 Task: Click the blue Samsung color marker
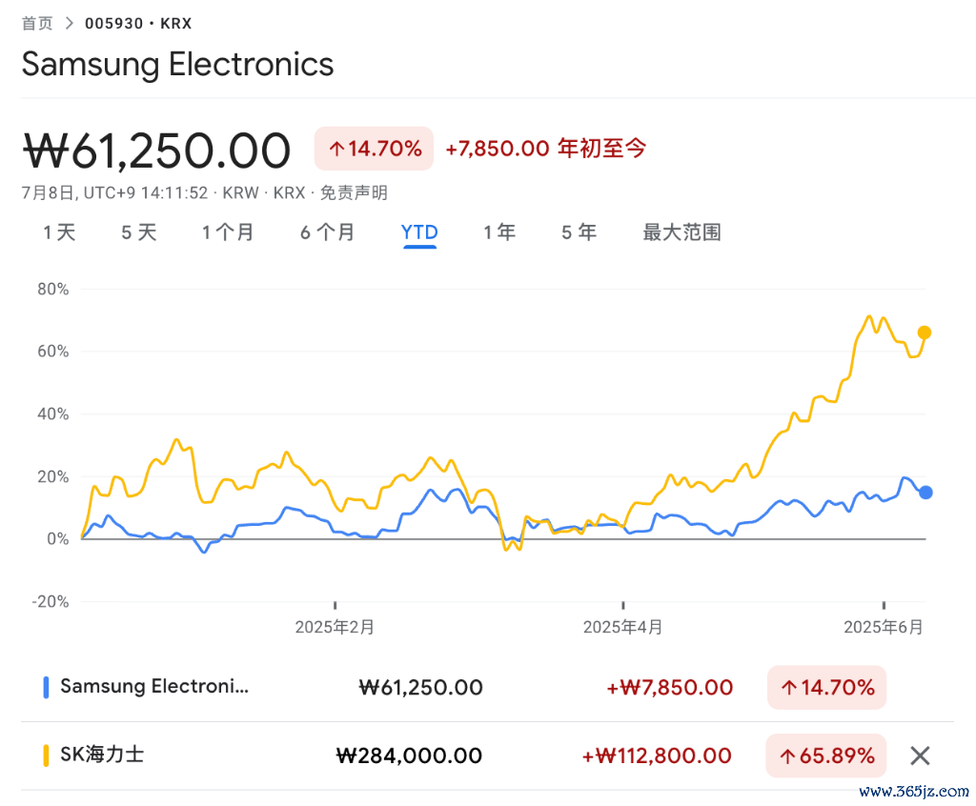pos(46,687)
